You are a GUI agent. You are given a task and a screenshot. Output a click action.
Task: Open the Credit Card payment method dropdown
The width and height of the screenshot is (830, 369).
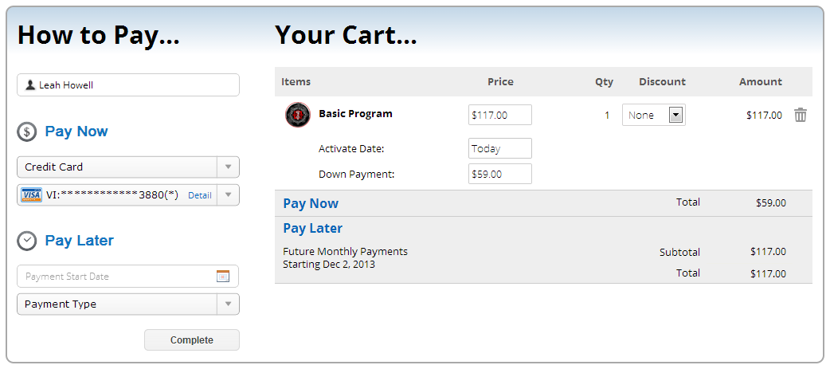click(228, 167)
